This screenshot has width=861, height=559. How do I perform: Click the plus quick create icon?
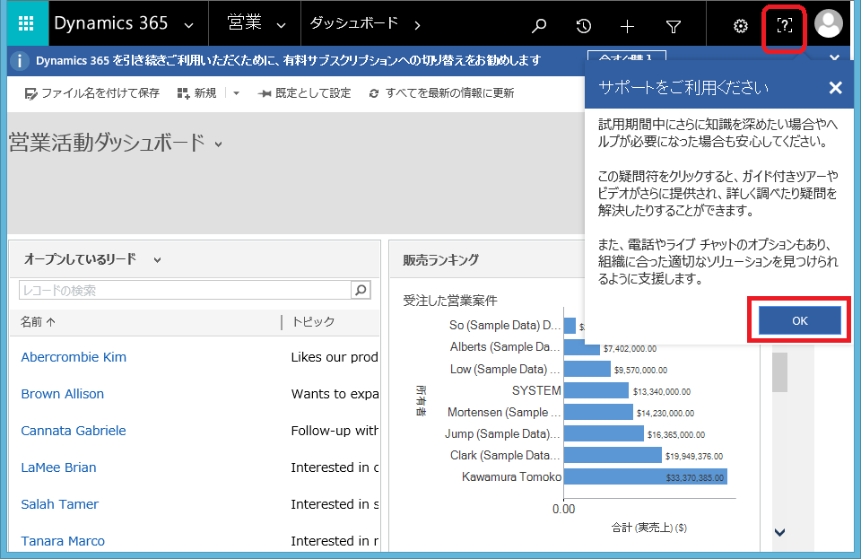click(x=627, y=26)
